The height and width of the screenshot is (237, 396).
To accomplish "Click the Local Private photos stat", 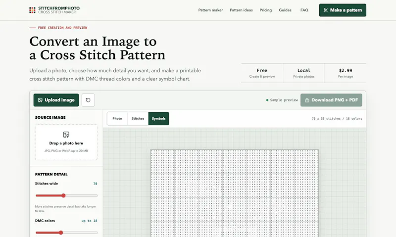I will coord(304,73).
